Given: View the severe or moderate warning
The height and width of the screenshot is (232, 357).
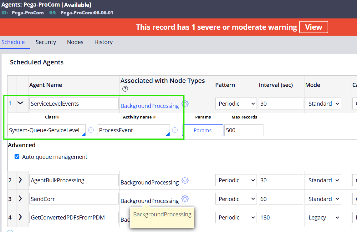Looking at the screenshot, I should click(314, 27).
